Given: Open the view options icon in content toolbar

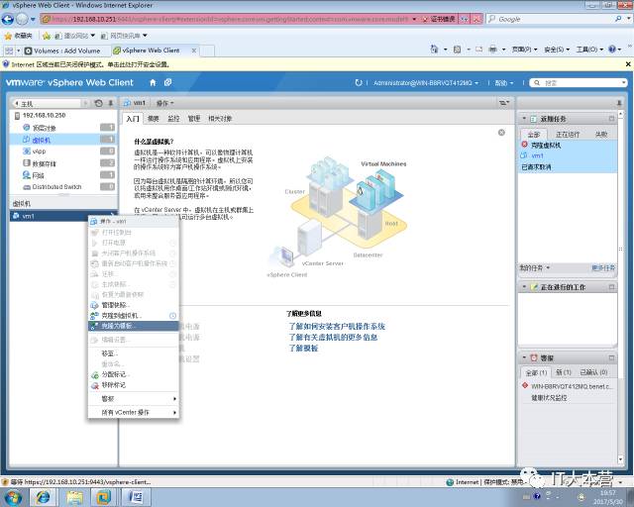Looking at the screenshot, I should click(x=504, y=104).
